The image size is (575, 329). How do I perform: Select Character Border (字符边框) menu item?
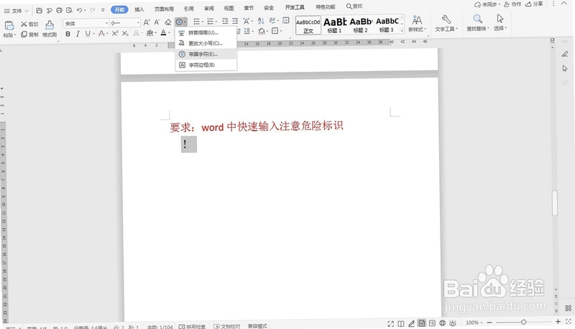click(206, 65)
